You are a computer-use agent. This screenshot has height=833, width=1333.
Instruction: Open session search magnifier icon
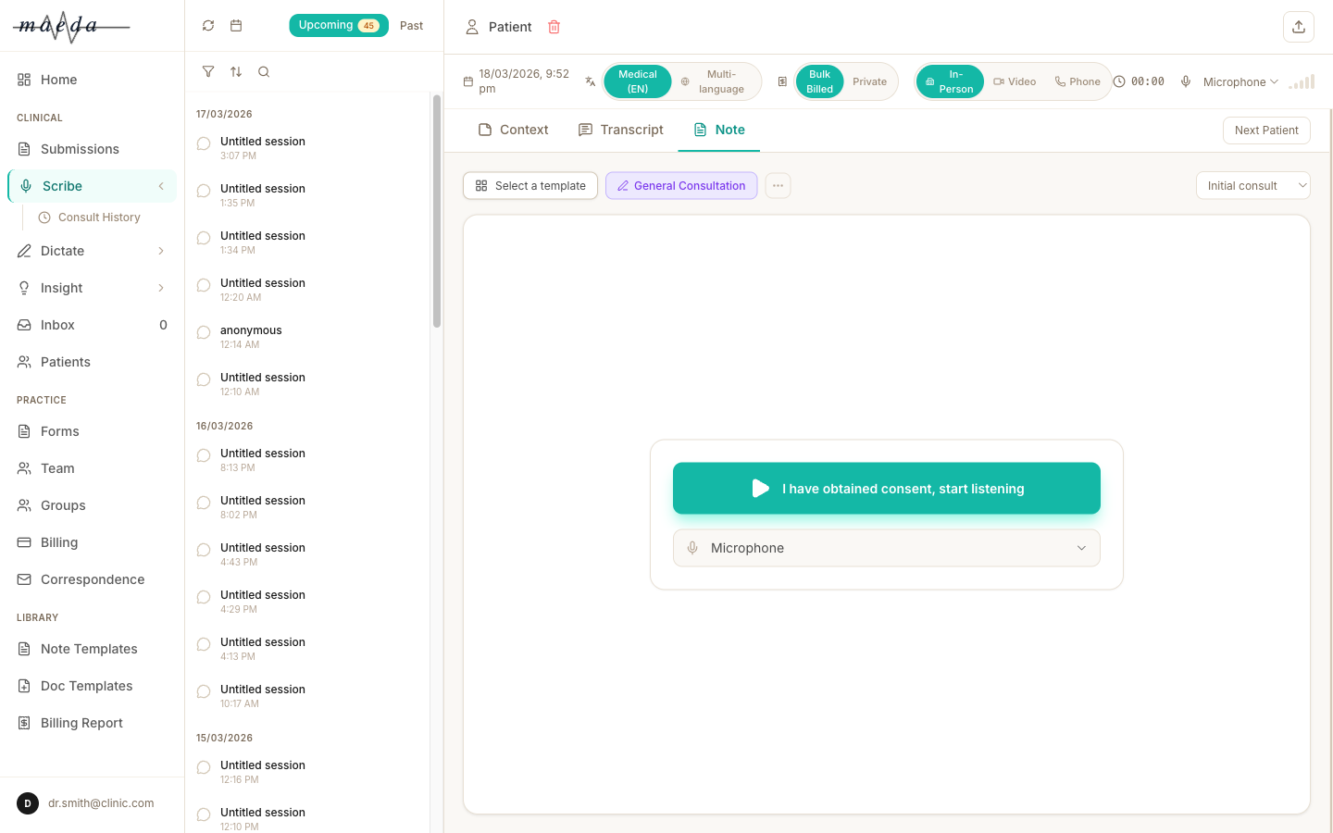click(264, 72)
